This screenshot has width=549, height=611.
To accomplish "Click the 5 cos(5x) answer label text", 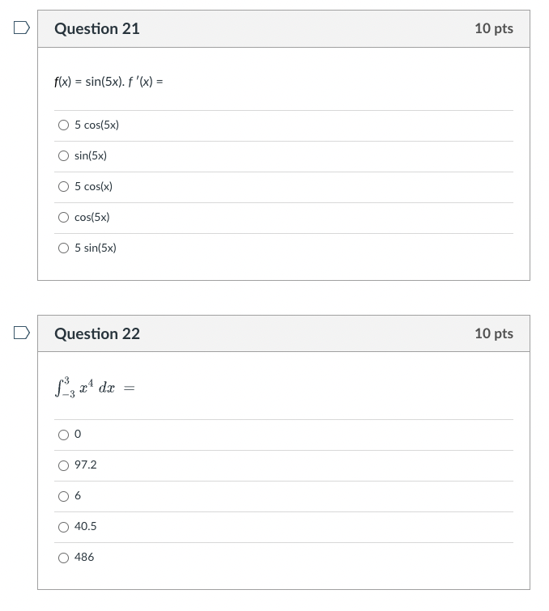I will [x=97, y=125].
